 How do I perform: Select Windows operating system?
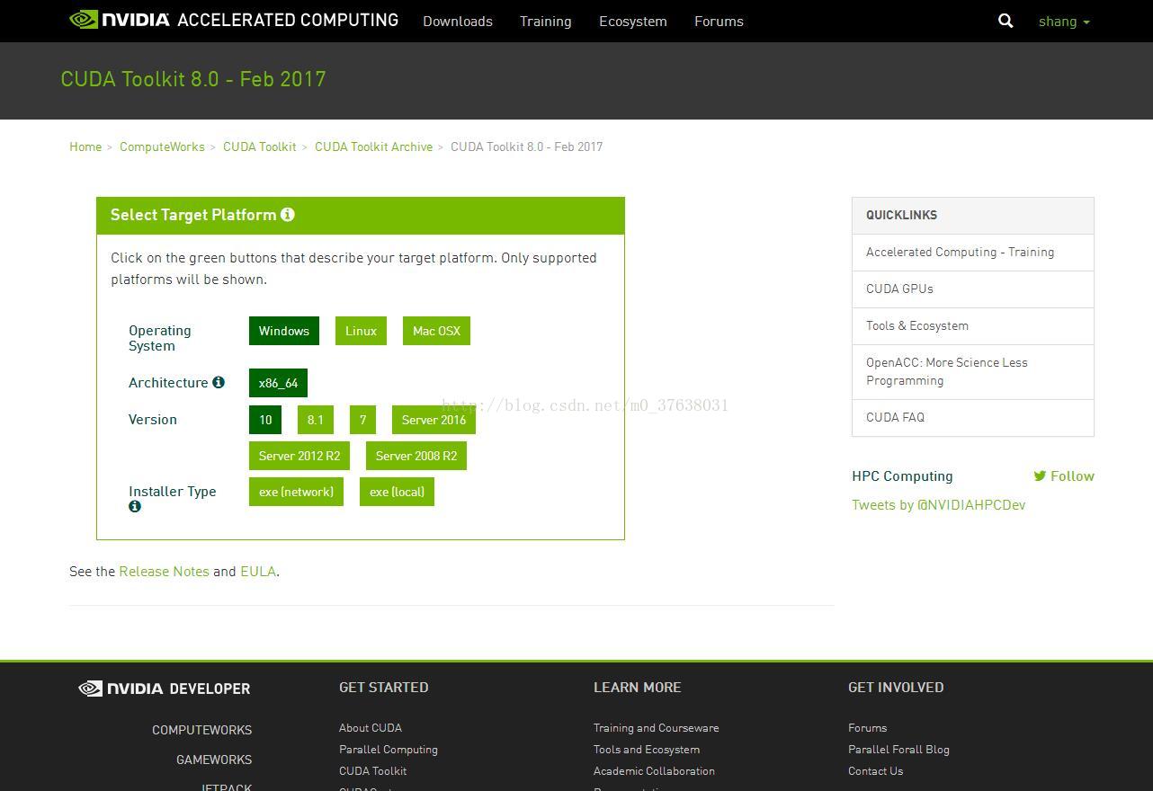click(284, 331)
